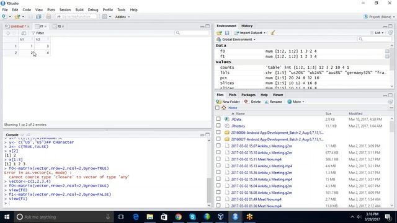397x223 pixels.
Task: Click the data viewer search field
Action: 192,33
